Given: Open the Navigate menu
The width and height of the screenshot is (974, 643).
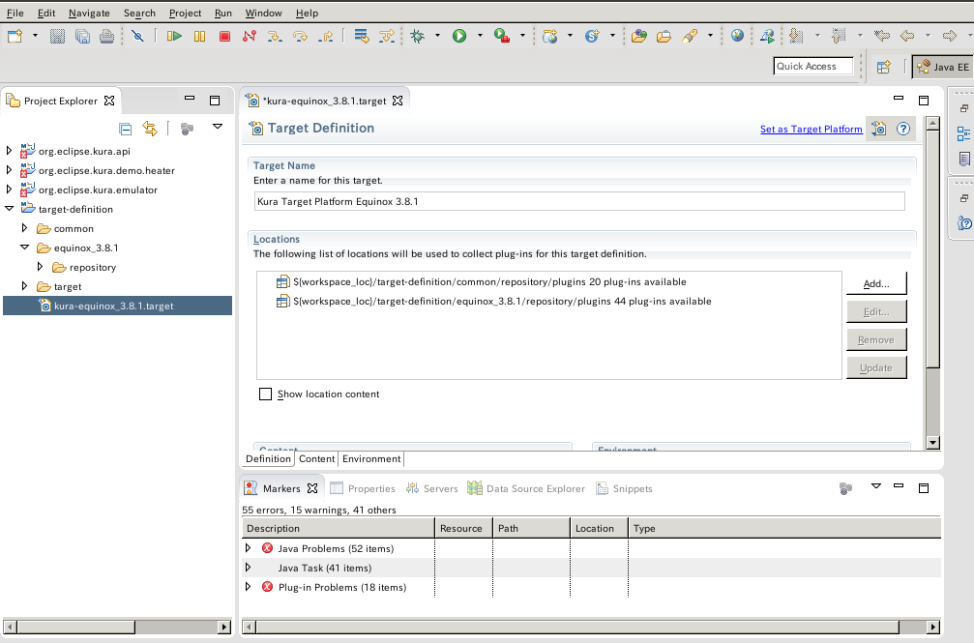Looking at the screenshot, I should click(89, 13).
